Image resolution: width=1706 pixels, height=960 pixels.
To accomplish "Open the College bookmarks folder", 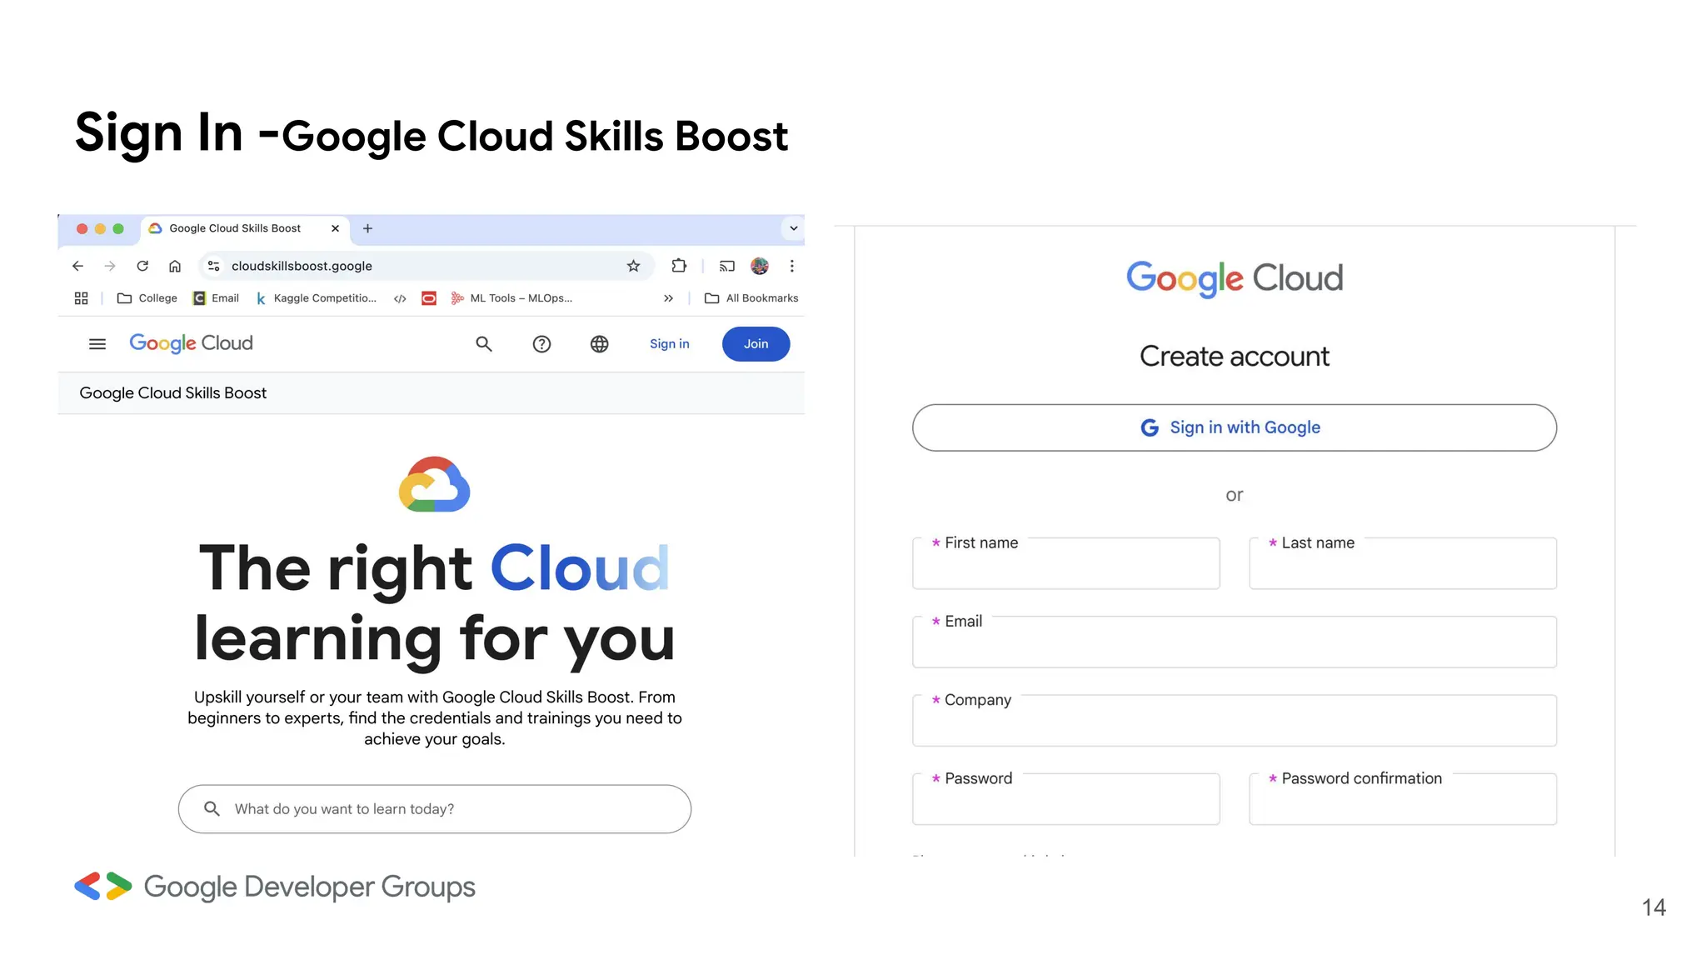I will 147,298.
